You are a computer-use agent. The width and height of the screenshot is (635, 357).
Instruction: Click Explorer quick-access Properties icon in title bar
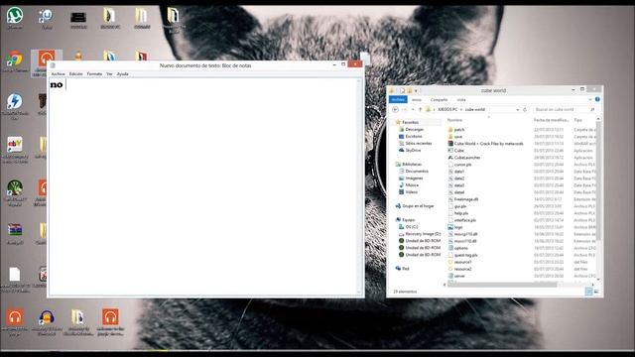point(402,90)
